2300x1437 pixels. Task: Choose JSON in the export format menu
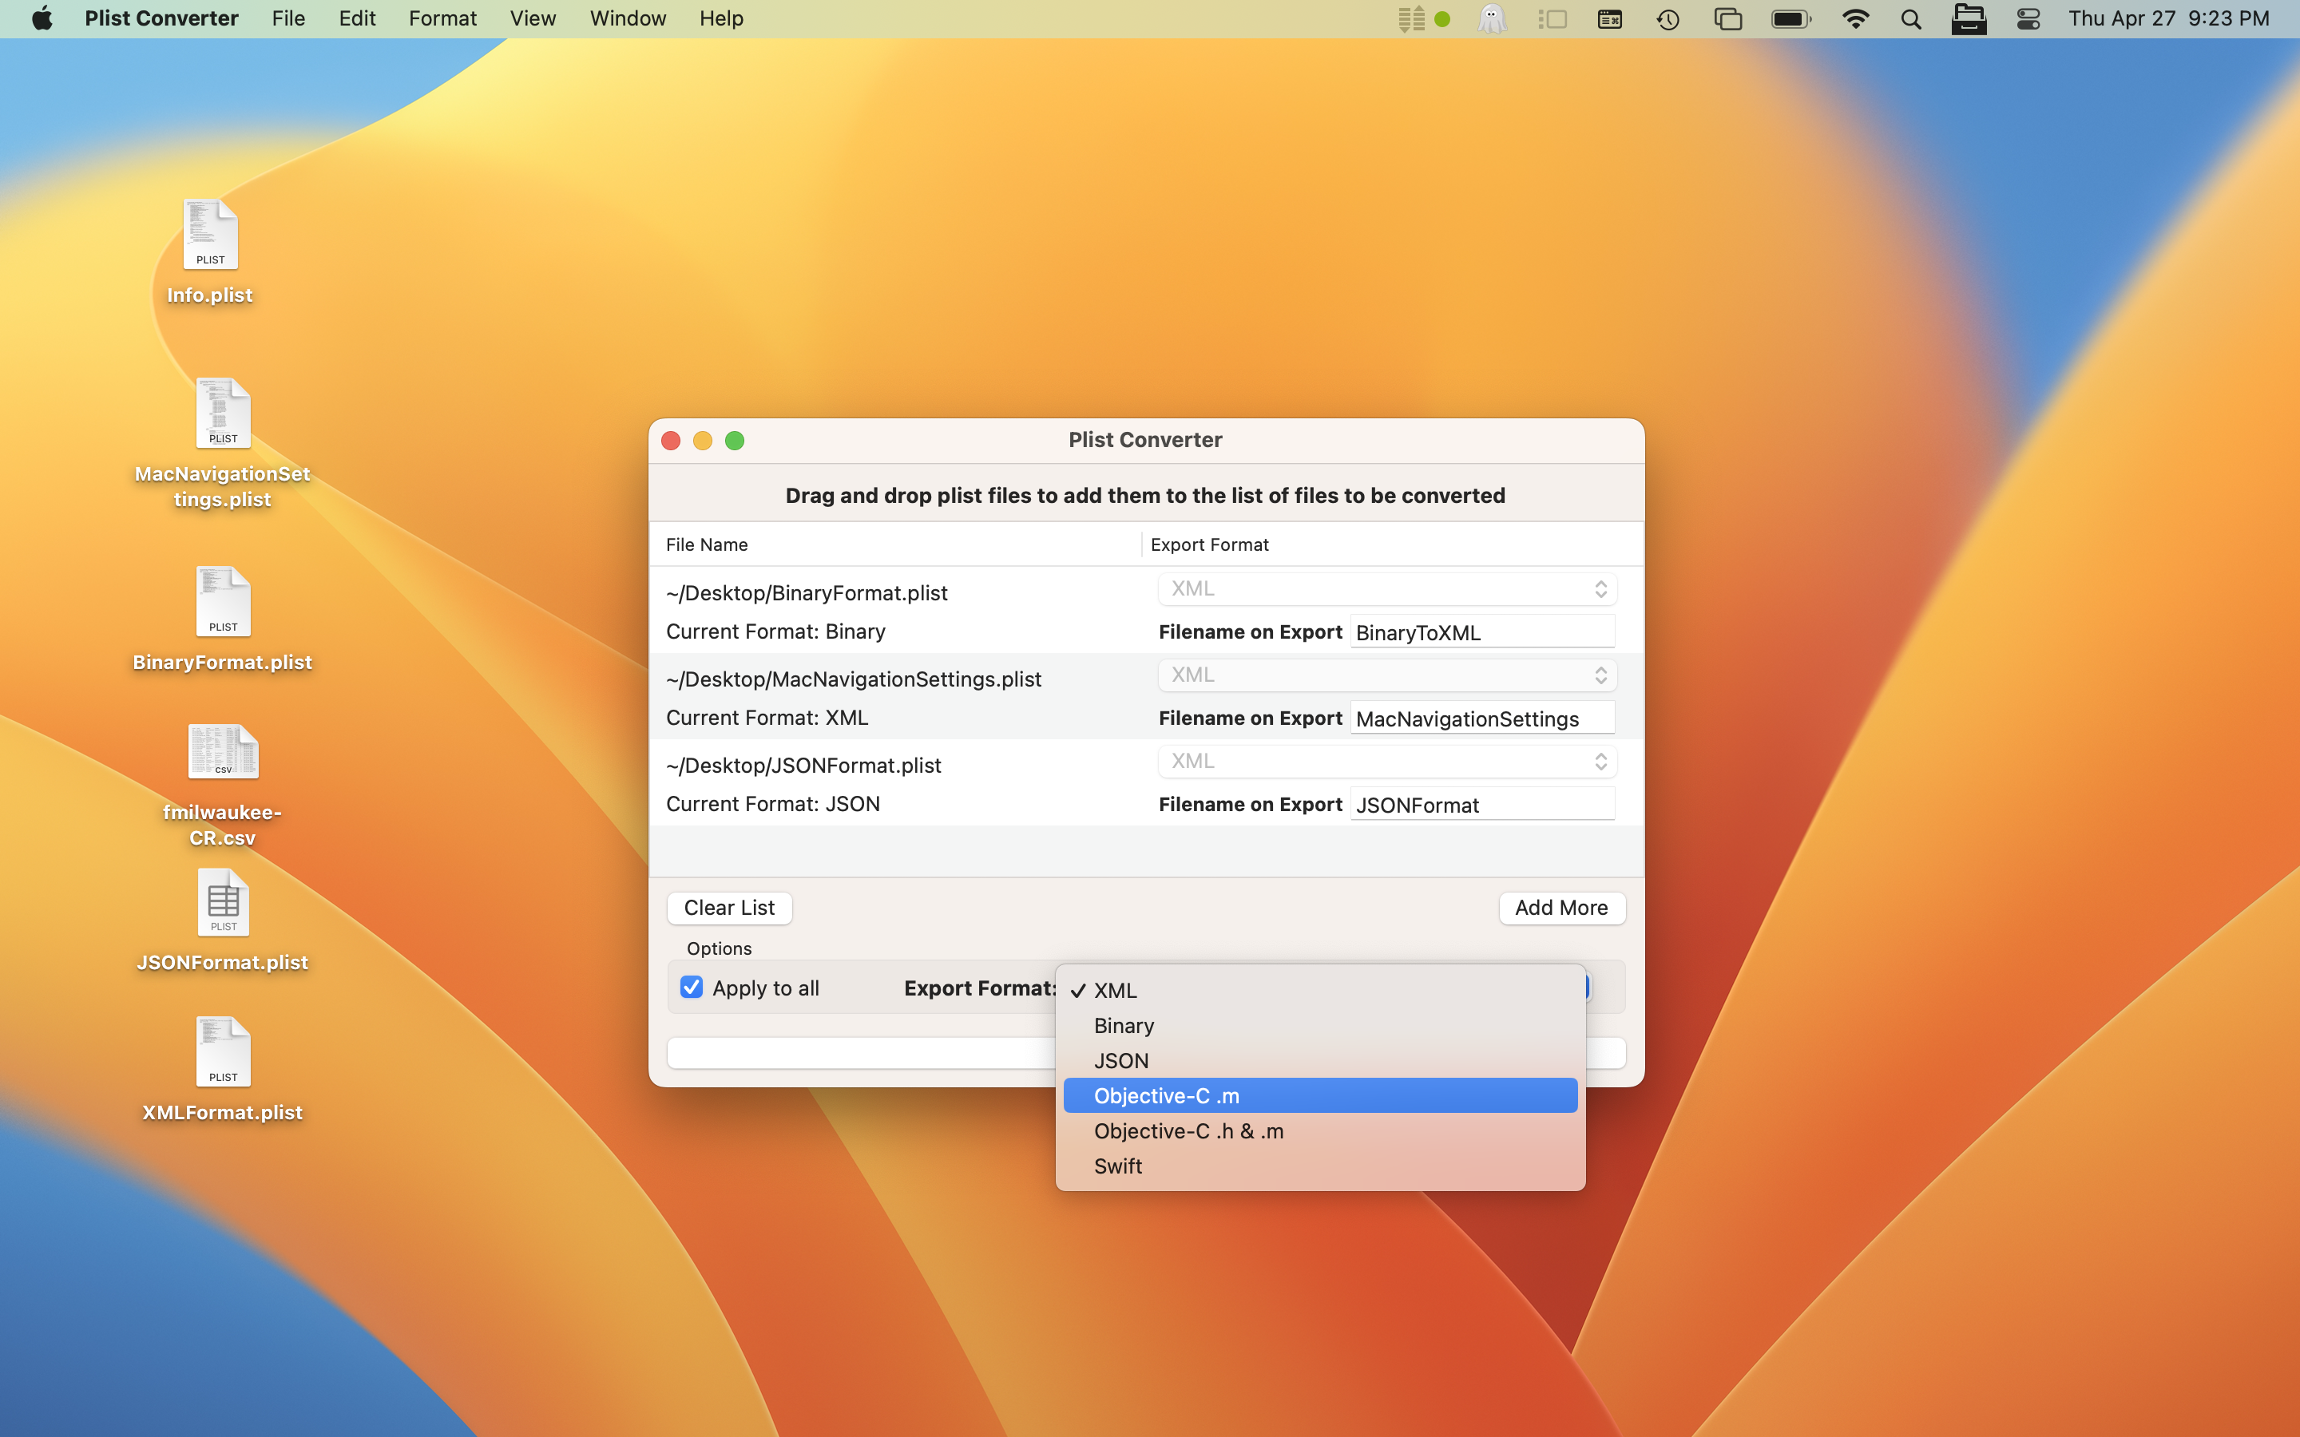[x=1320, y=1061]
